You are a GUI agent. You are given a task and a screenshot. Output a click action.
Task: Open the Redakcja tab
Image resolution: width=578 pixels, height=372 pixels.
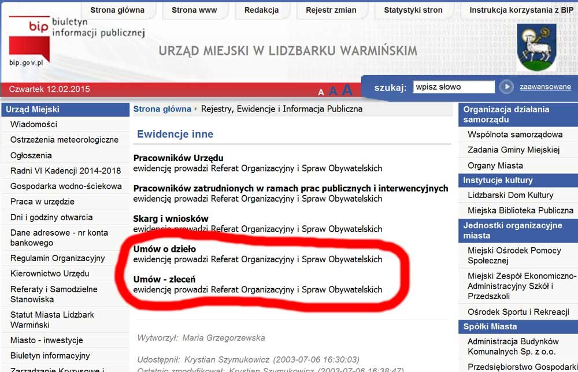(261, 10)
